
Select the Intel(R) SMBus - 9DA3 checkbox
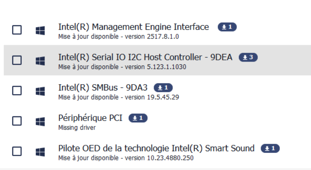click(x=17, y=90)
